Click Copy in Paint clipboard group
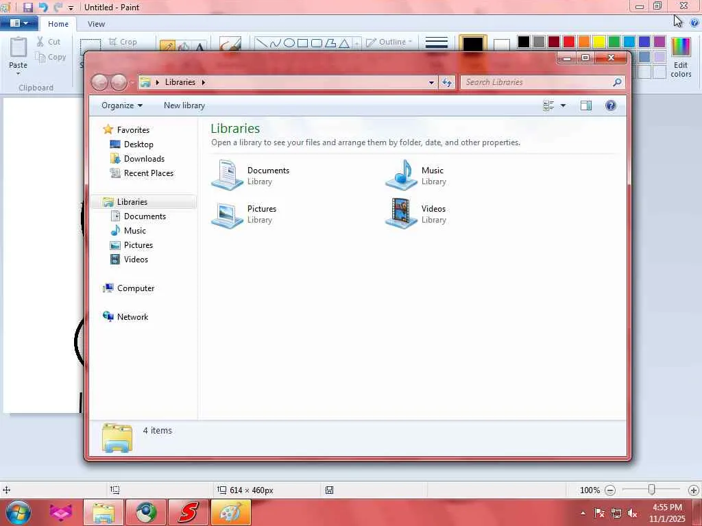This screenshot has height=526, width=702. pos(51,57)
